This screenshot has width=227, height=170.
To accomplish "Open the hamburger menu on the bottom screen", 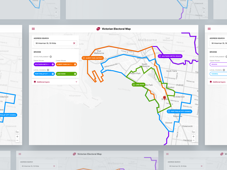I will [20, 154].
